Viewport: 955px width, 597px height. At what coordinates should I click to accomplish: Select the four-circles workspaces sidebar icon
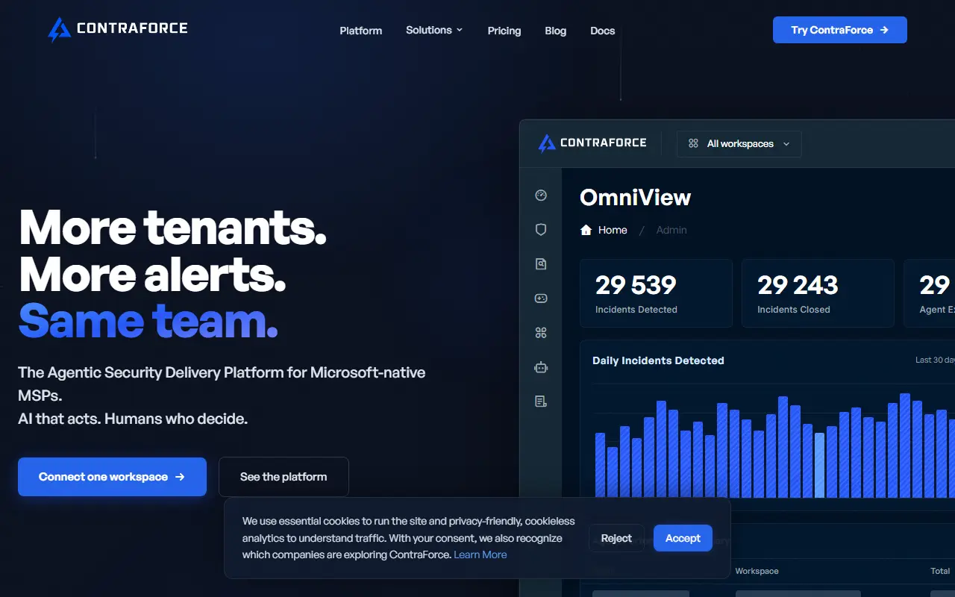[541, 333]
